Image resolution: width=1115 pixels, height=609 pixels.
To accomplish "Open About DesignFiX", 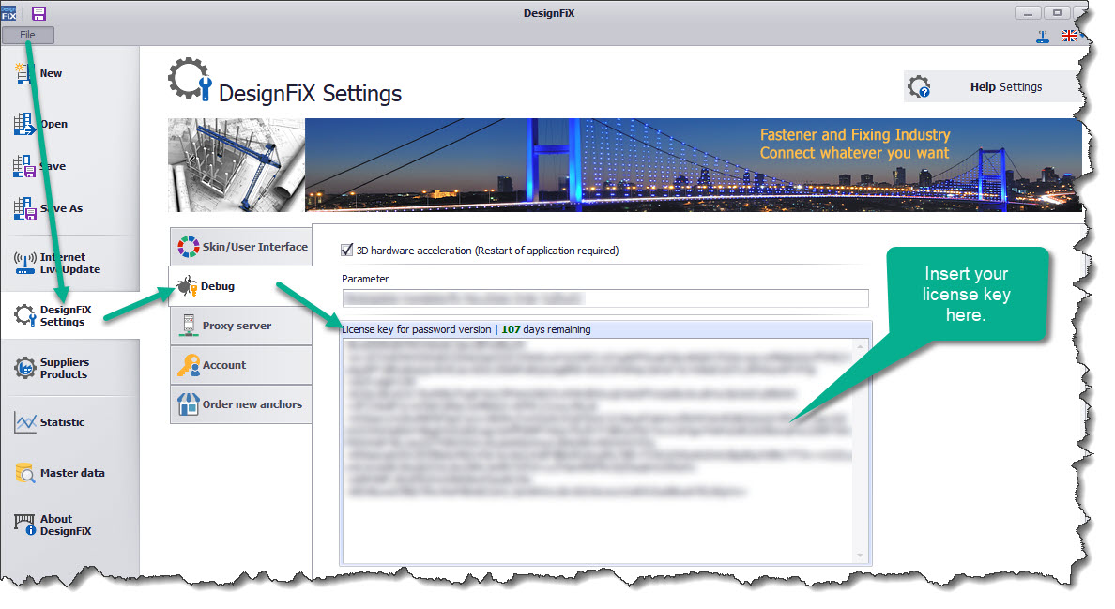I will 66,525.
